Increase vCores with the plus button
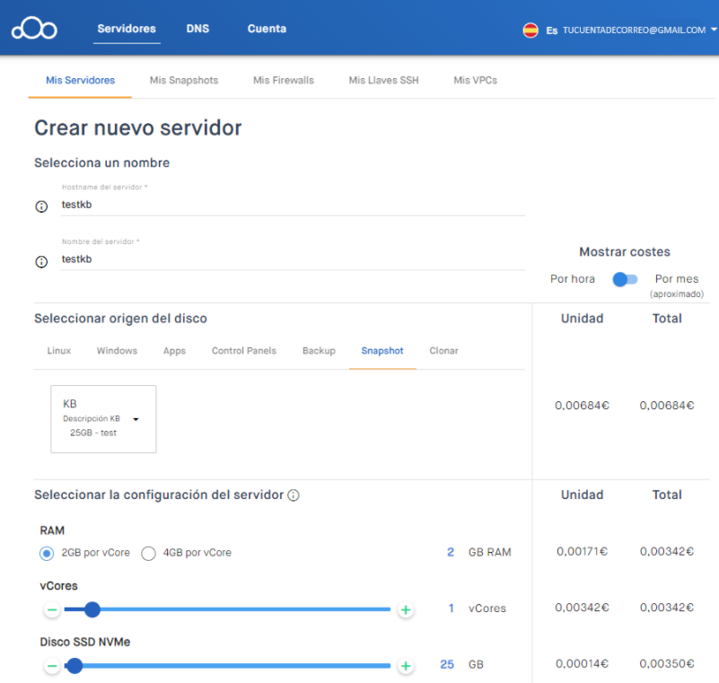719x683 pixels. pyautogui.click(x=406, y=609)
